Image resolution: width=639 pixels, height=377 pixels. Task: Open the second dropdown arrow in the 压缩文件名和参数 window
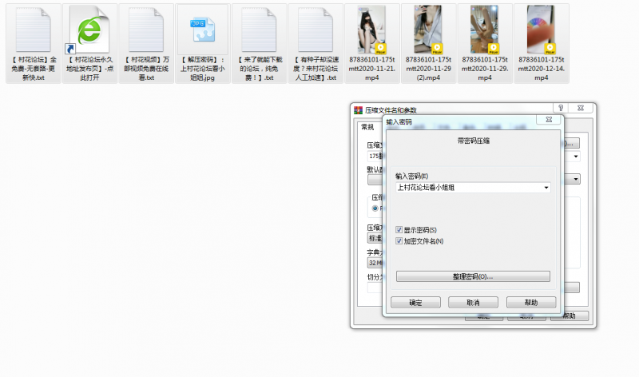576,179
